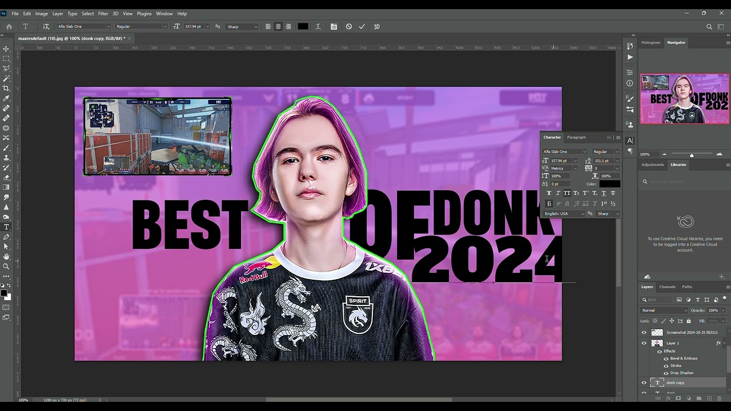Open Normal blend mode dropdown
This screenshot has width=731, height=411.
click(x=665, y=310)
